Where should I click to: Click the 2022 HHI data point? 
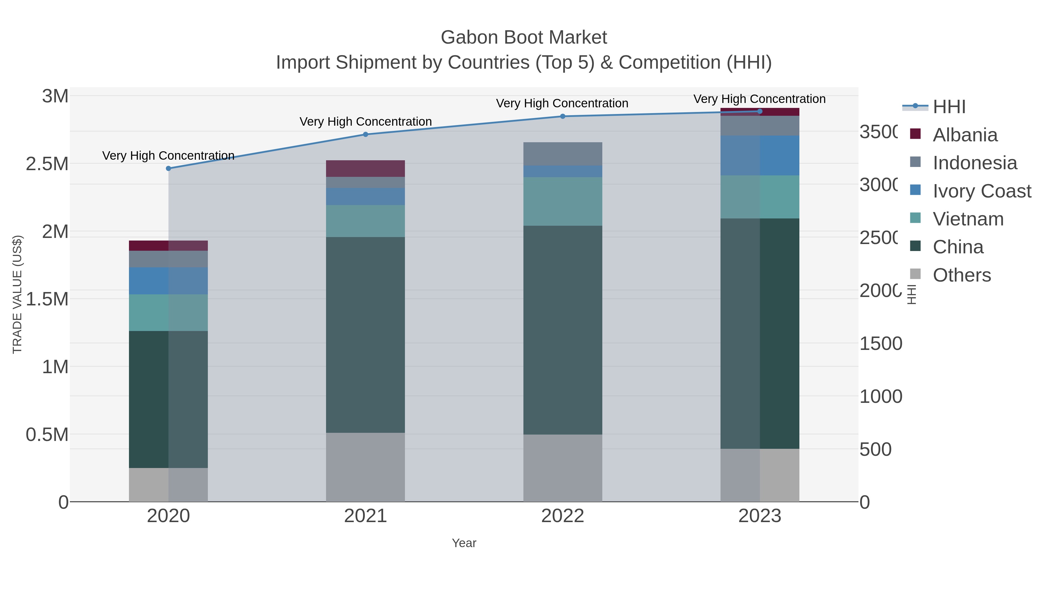pos(563,116)
